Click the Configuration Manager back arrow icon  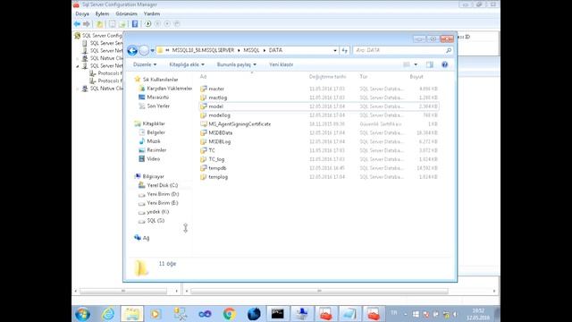coord(77,24)
